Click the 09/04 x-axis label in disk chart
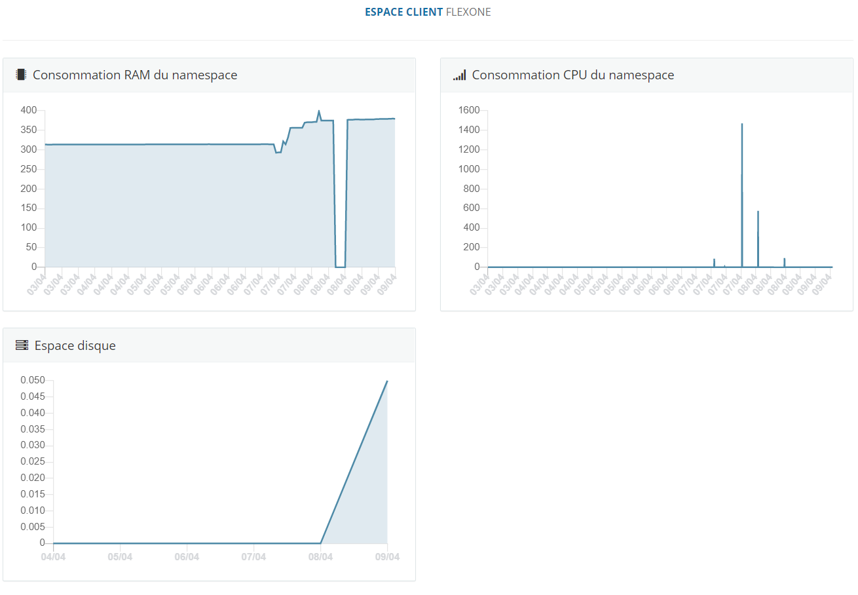858x595 pixels. (x=387, y=557)
